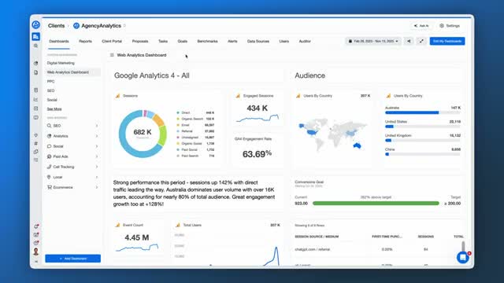Select Web Analytics Dashboard in sidebar
The image size is (504, 283).
72,72
